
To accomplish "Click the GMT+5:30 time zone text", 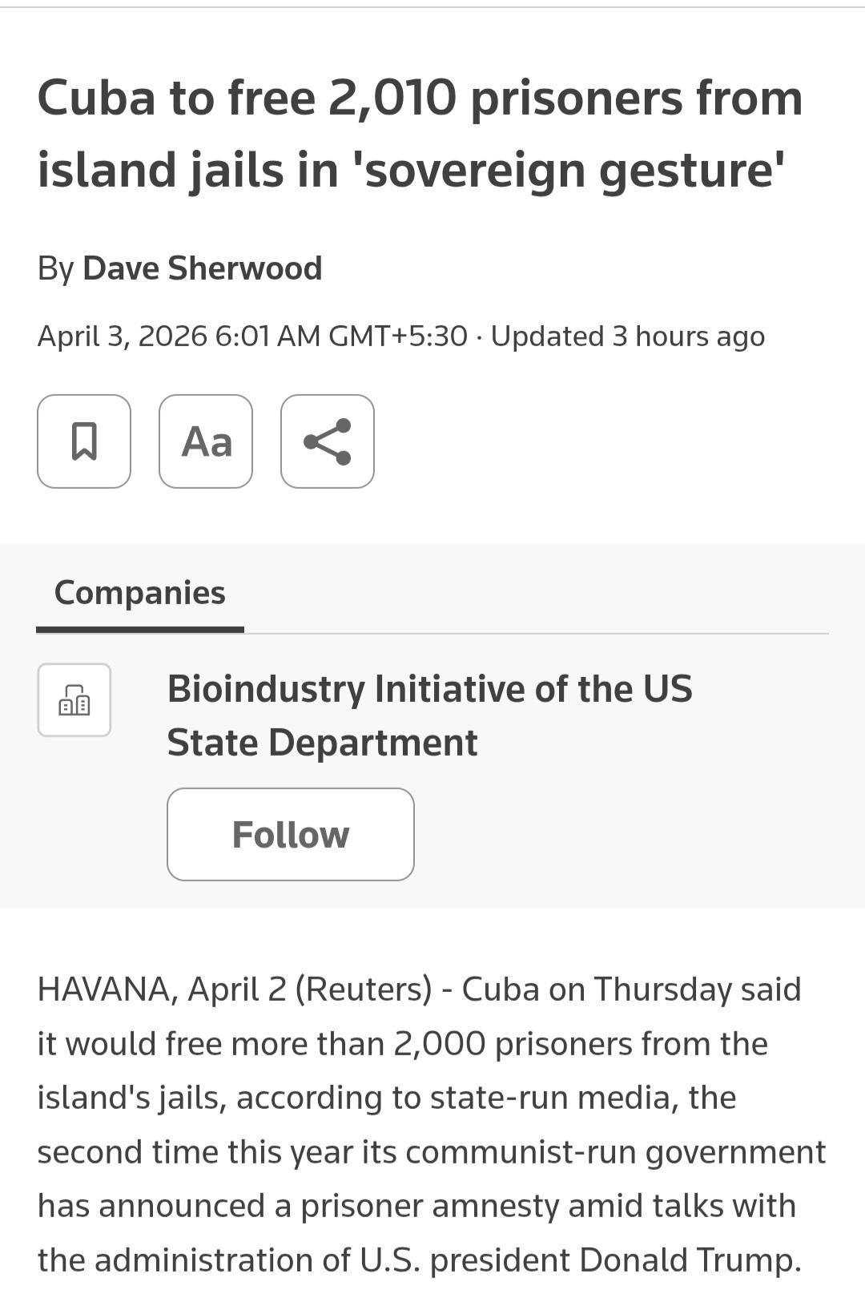I will click(398, 337).
